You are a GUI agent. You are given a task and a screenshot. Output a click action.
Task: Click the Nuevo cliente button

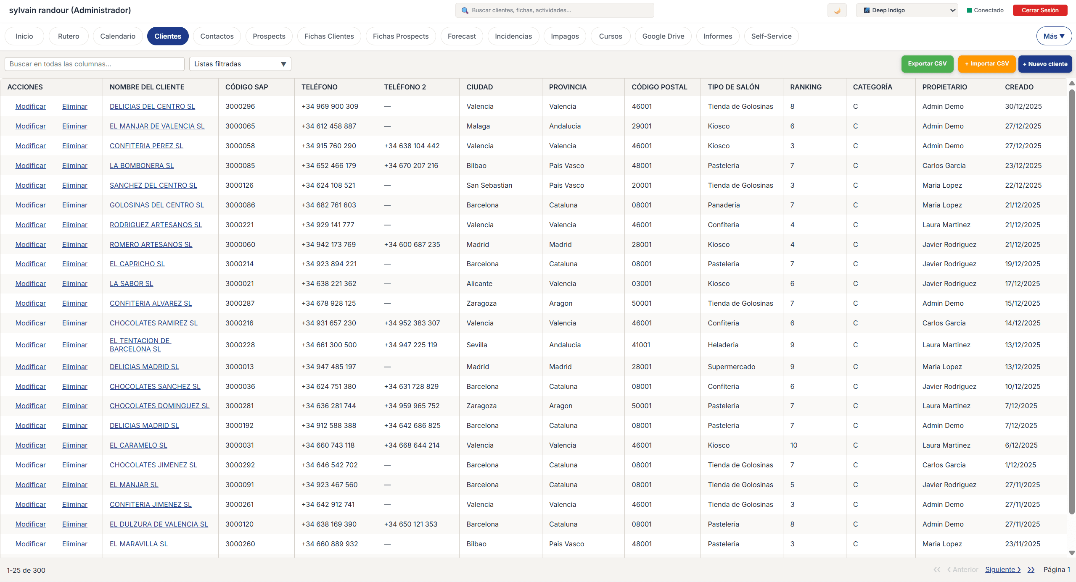1045,64
